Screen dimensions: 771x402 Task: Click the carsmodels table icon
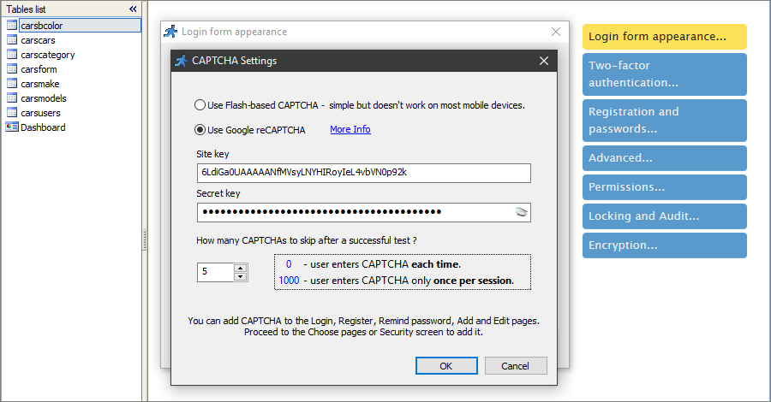pos(12,98)
